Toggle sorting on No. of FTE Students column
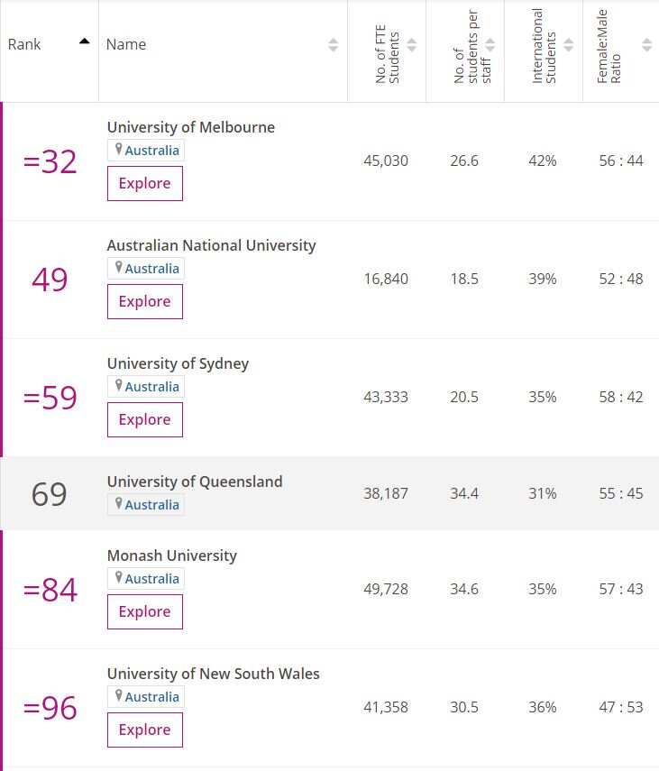The height and width of the screenshot is (771, 659). [411, 43]
